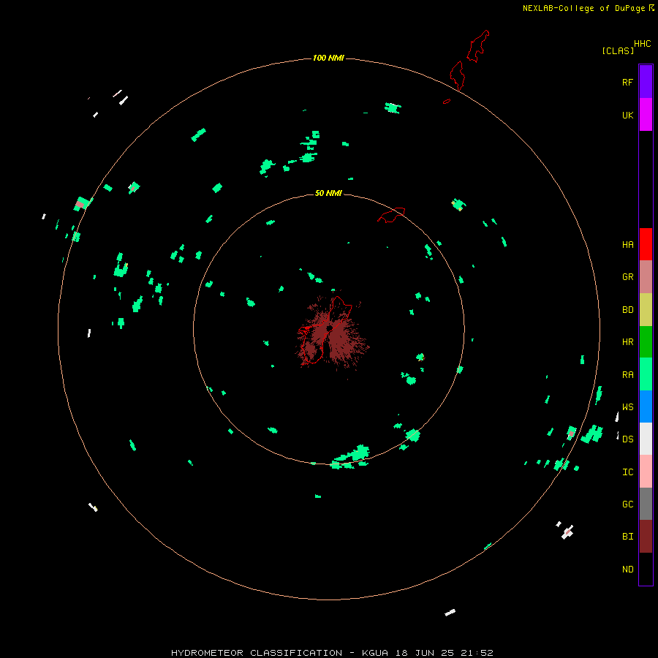Select the BD yellow legend swatch

tap(646, 310)
